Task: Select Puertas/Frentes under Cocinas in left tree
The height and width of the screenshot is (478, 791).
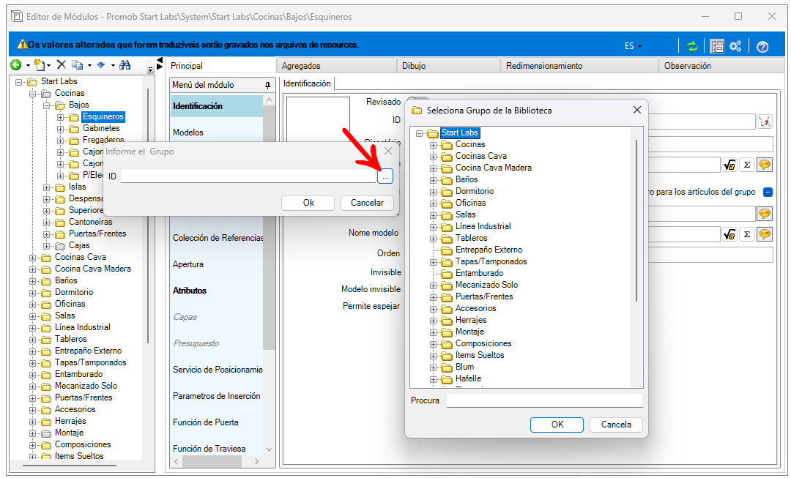Action: click(x=97, y=234)
